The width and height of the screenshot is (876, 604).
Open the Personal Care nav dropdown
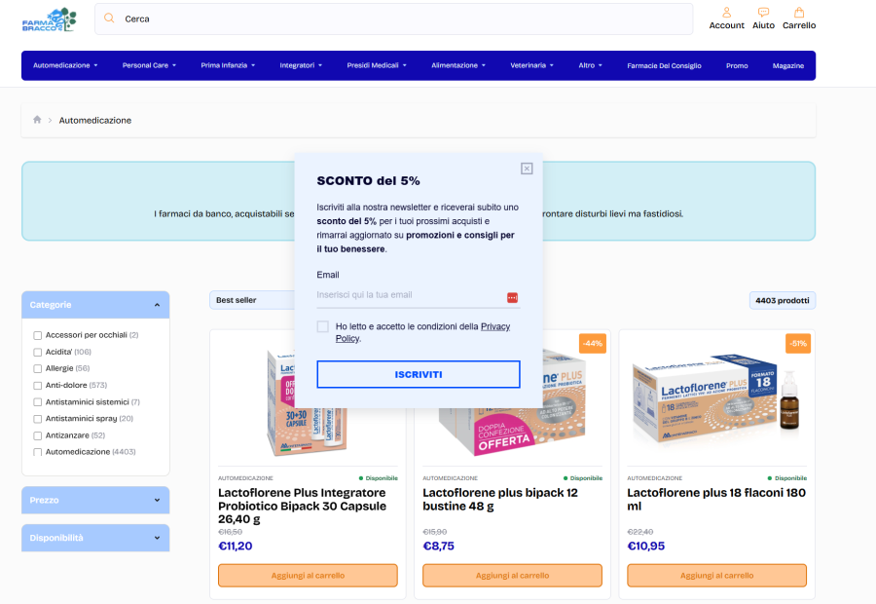click(x=149, y=65)
